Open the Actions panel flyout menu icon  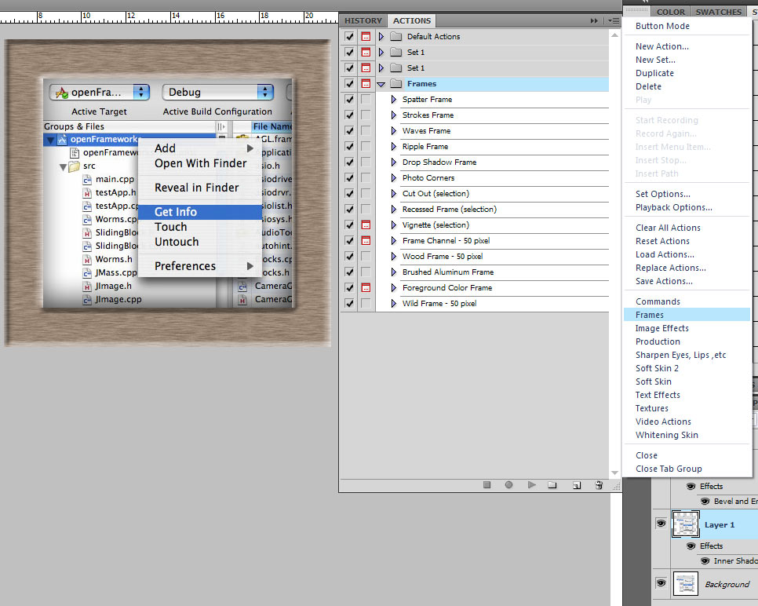click(612, 21)
